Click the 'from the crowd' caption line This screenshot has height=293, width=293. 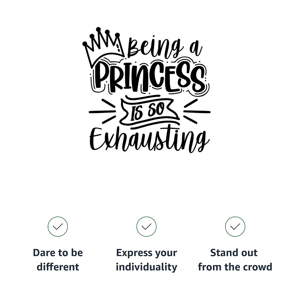pos(235,267)
